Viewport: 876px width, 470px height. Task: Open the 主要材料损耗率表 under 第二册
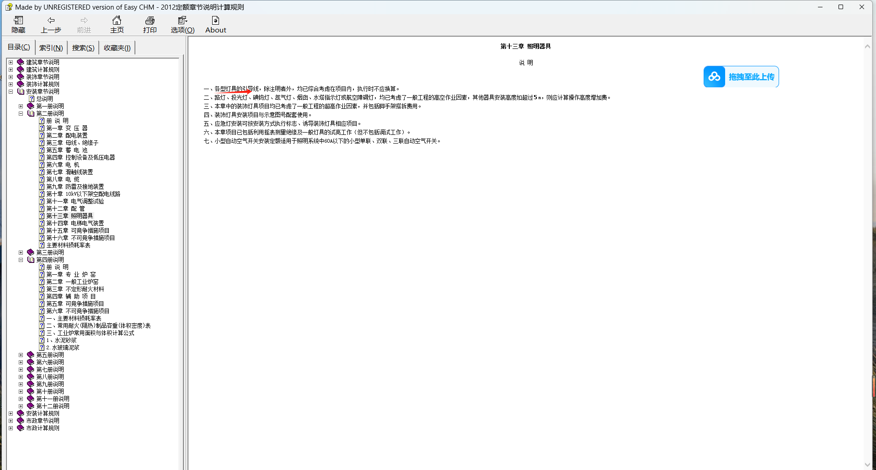68,245
